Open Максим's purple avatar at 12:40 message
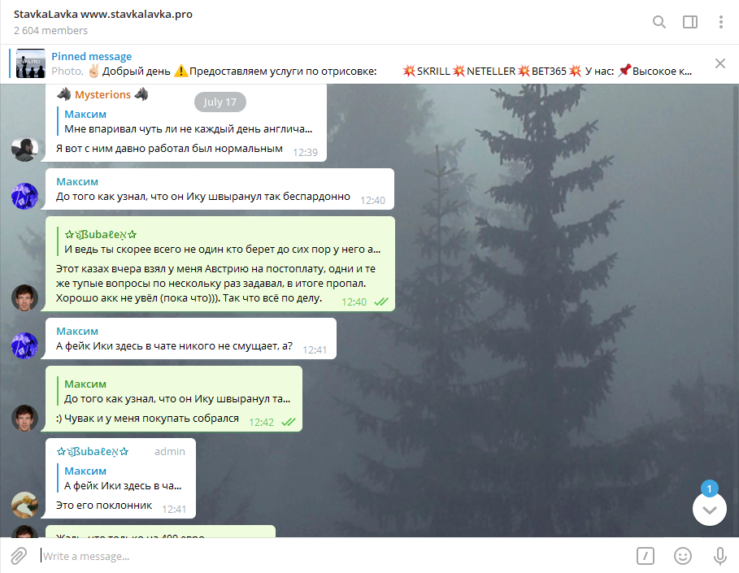This screenshot has height=573, width=739. click(x=24, y=196)
